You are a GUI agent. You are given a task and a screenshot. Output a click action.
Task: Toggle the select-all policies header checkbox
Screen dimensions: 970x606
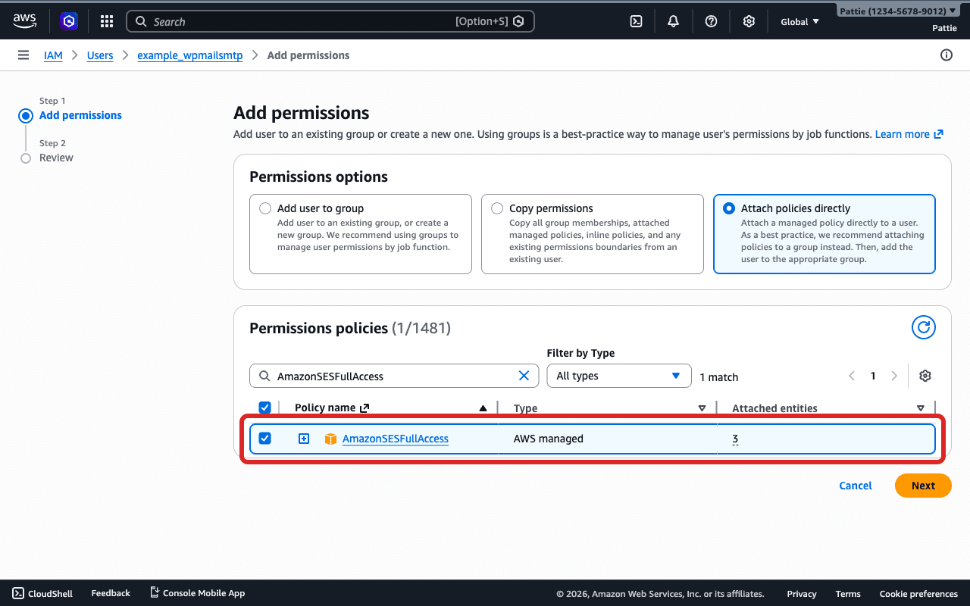coord(265,408)
